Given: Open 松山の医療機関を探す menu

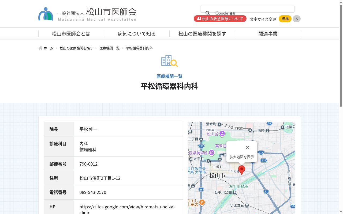Looking at the screenshot, I should 202,34.
